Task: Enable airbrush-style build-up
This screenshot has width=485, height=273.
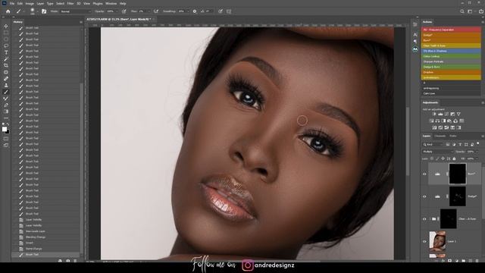Action: click(156, 11)
